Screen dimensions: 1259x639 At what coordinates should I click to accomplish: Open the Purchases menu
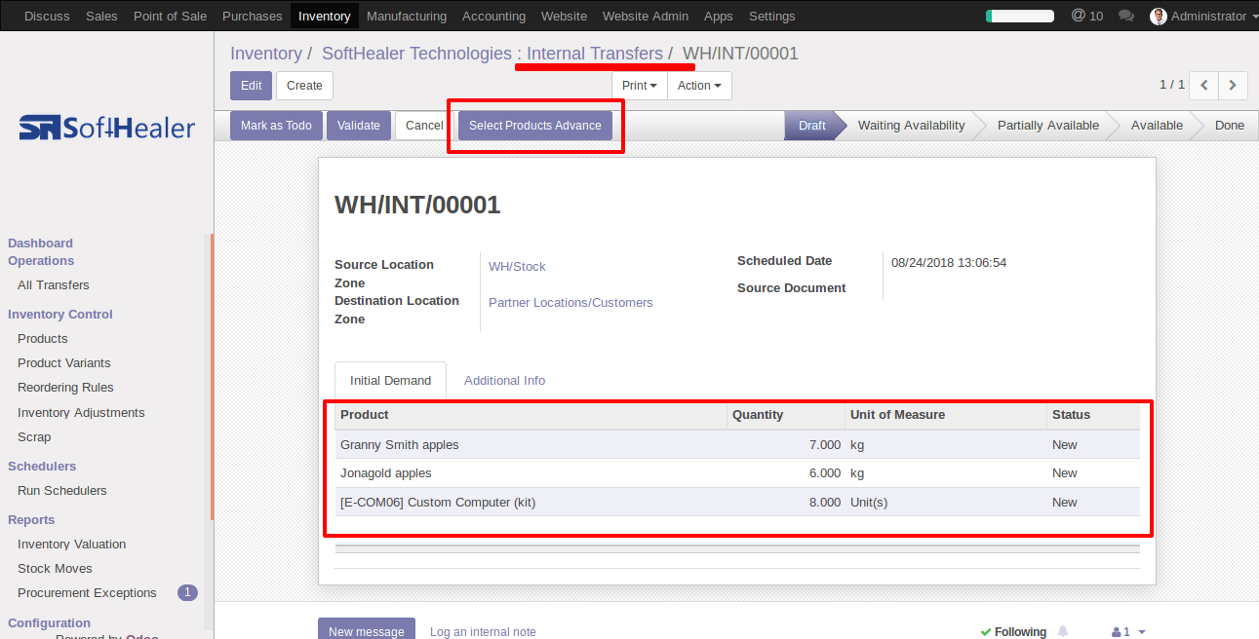pyautogui.click(x=252, y=16)
